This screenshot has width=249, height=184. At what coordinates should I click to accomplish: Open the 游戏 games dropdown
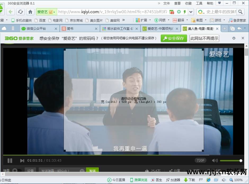pyautogui.click(x=217, y=20)
